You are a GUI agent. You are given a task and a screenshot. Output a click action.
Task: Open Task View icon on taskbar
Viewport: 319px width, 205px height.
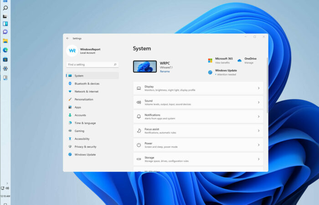coord(5,16)
